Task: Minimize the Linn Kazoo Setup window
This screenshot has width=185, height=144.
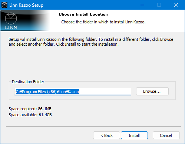Action: click(142, 5)
